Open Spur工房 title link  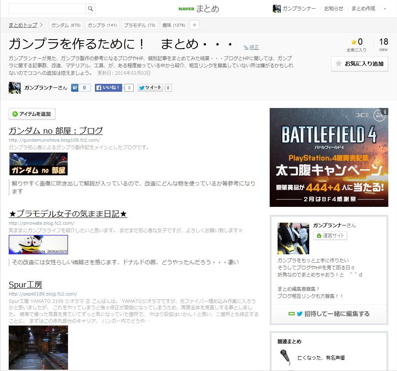[25, 285]
